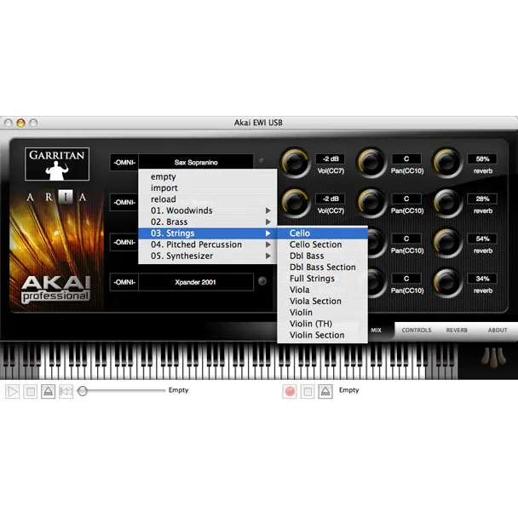Choose reload from the instrument menu
The height and width of the screenshot is (518, 518).
tap(208, 199)
